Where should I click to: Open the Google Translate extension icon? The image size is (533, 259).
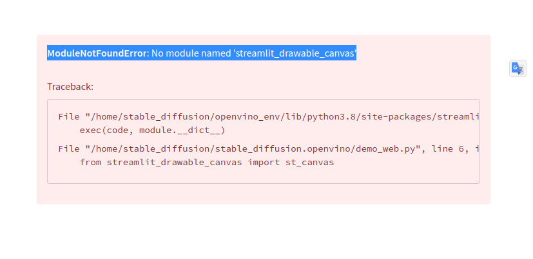tap(518, 69)
